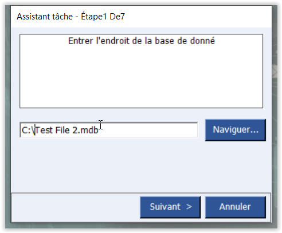Focus the database path input field
Viewport: 282px width, 233px height.
click(109, 130)
